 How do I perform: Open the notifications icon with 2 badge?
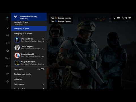tap(7, 66)
